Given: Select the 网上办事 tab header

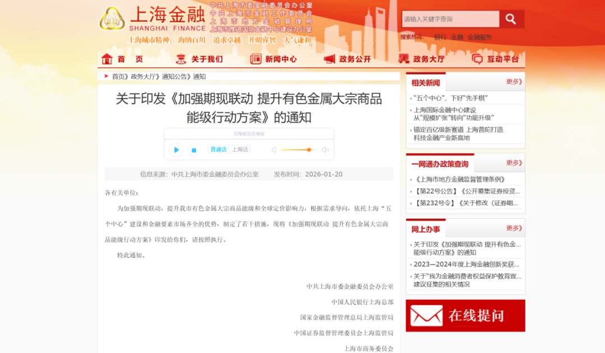Looking at the screenshot, I should click(x=426, y=229).
